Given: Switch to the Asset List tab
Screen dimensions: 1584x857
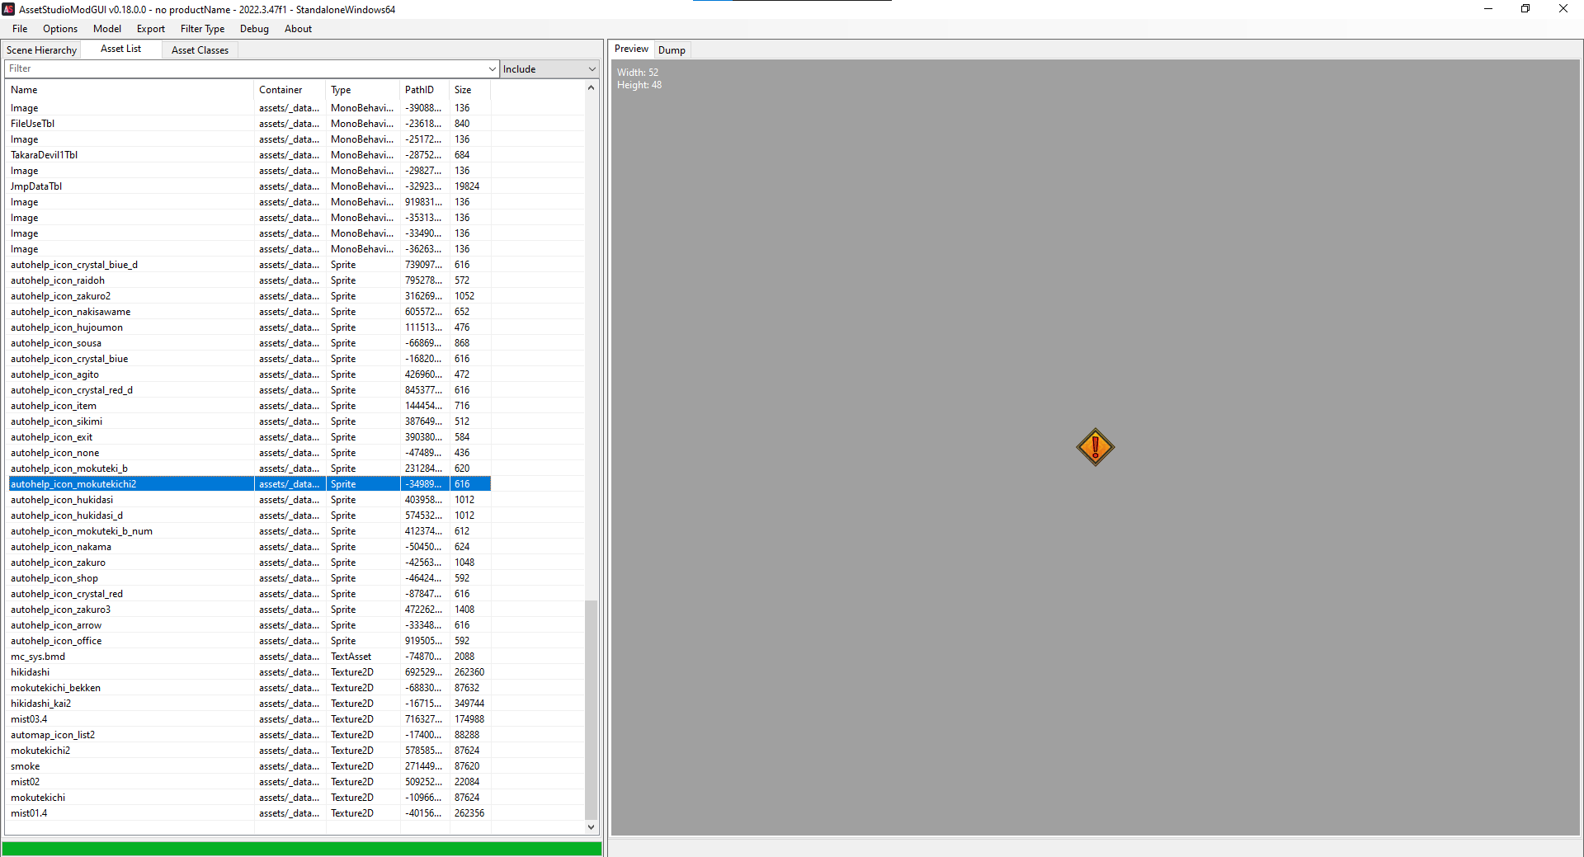Looking at the screenshot, I should tap(120, 49).
